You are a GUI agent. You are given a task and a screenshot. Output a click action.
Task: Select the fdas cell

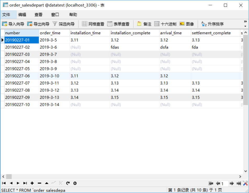(x=134, y=47)
